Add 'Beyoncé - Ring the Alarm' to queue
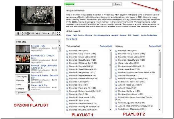The height and width of the screenshot is (119, 174). tap(67, 110)
